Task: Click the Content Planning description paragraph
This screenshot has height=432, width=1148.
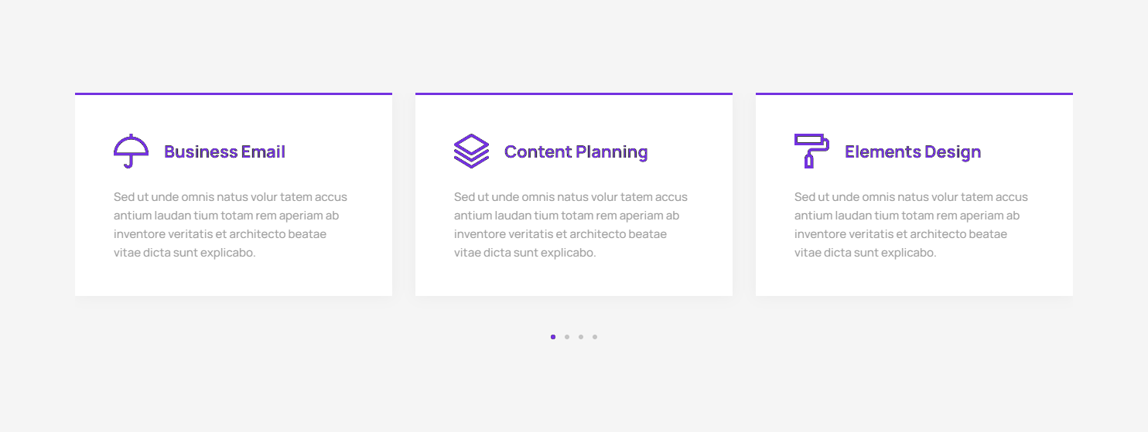Action: pyautogui.click(x=570, y=225)
